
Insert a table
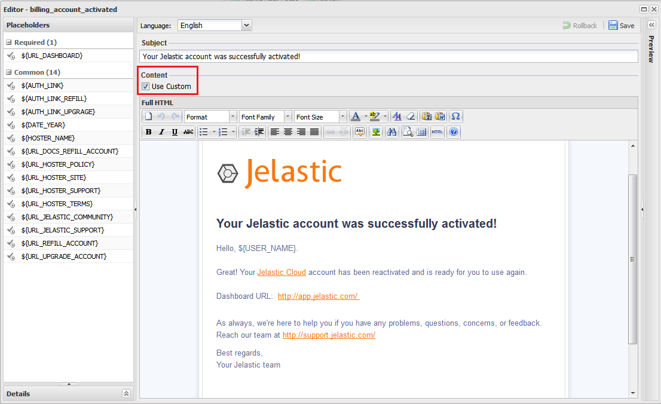point(421,132)
